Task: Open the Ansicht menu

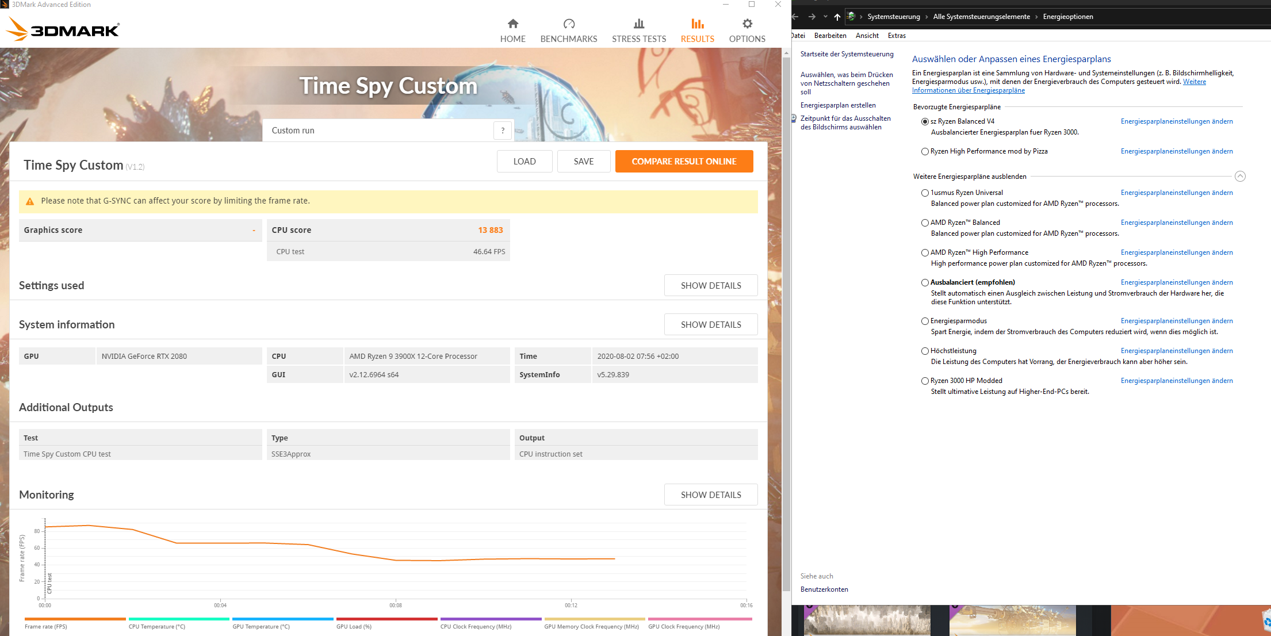Action: click(867, 36)
